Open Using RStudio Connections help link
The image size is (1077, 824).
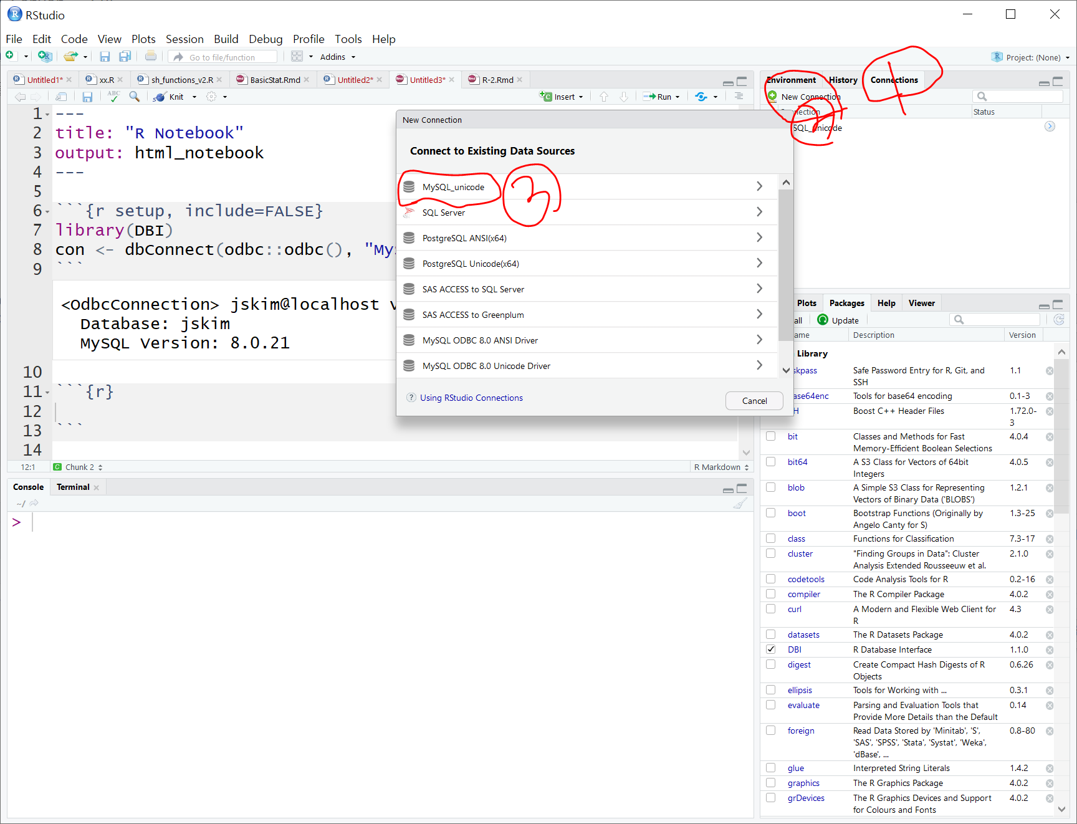(471, 398)
